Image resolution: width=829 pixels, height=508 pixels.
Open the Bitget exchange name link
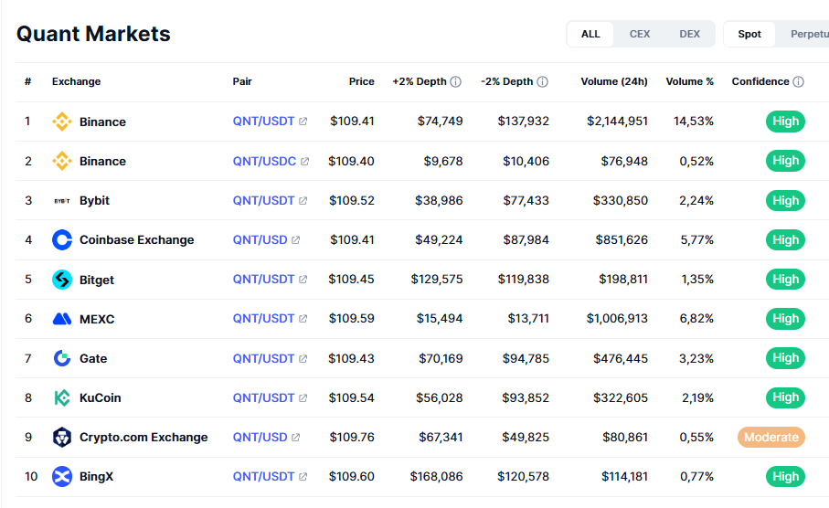click(x=97, y=280)
